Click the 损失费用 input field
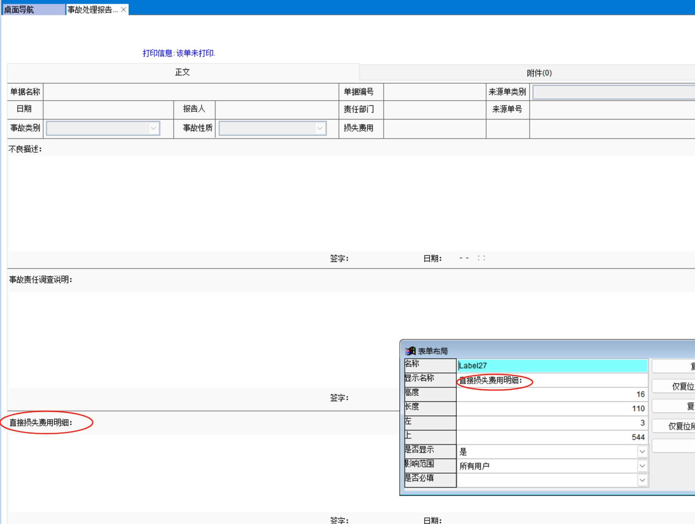This screenshot has height=524, width=695. 434,129
